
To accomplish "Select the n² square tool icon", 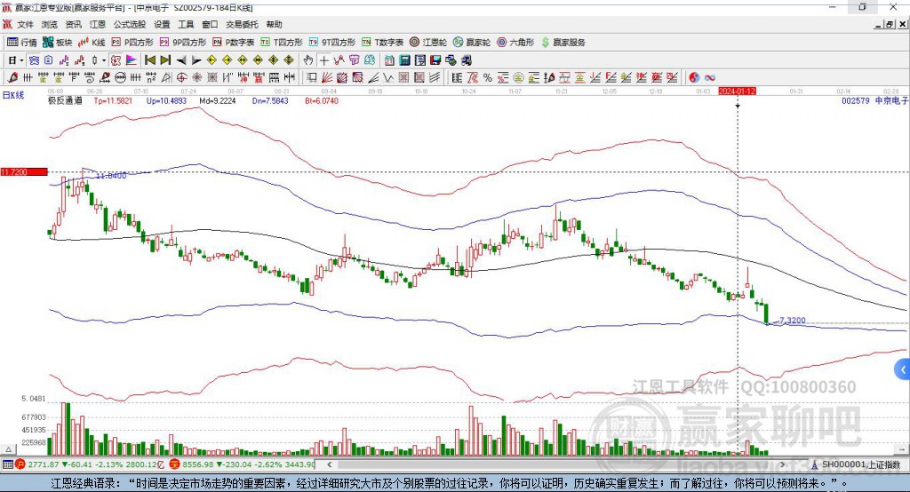I will (151, 78).
